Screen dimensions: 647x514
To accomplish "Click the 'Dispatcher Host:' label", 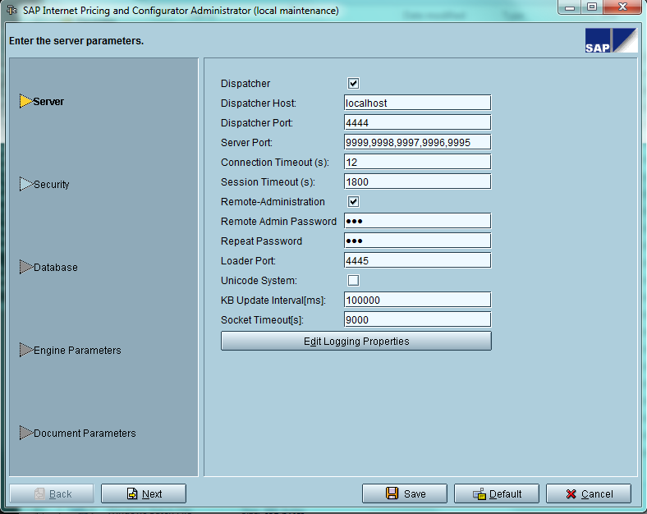I will coord(259,103).
